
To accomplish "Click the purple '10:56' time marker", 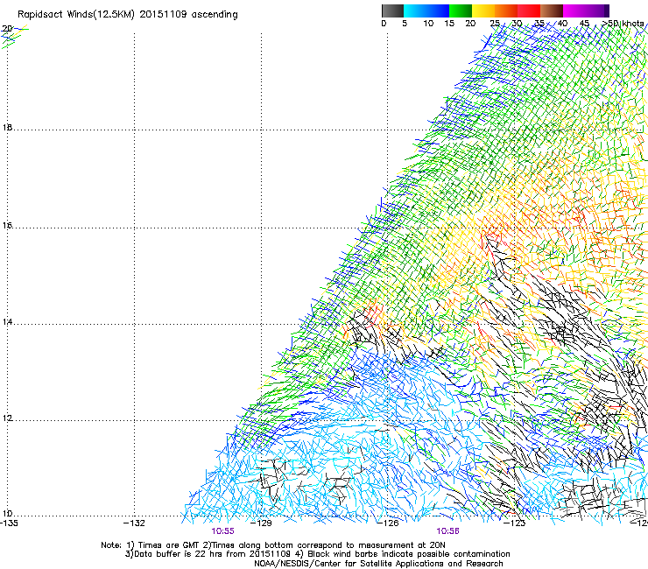I will (x=448, y=531).
